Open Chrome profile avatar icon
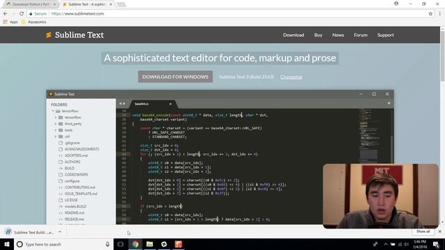 tap(396, 3)
